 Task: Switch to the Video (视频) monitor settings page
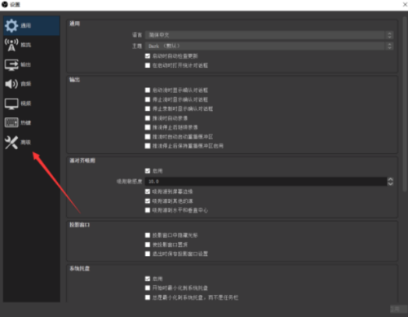pyautogui.click(x=32, y=103)
